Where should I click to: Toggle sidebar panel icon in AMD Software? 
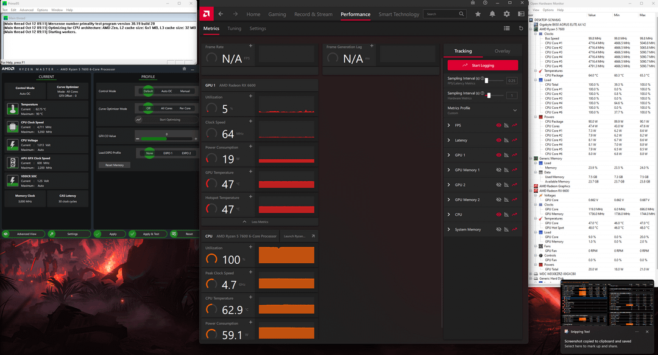pyautogui.click(x=521, y=14)
